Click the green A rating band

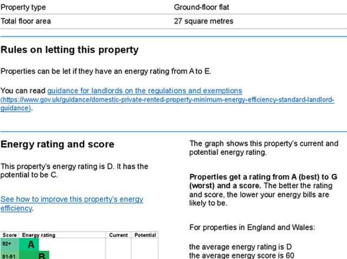[30, 245]
